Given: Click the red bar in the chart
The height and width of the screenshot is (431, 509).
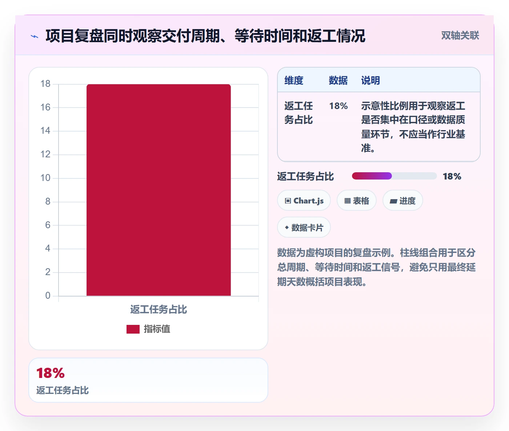Looking at the screenshot, I should (159, 190).
